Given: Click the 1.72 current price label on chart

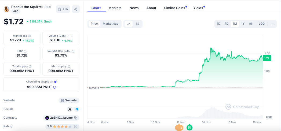Looking at the screenshot, I should point(267,58).
